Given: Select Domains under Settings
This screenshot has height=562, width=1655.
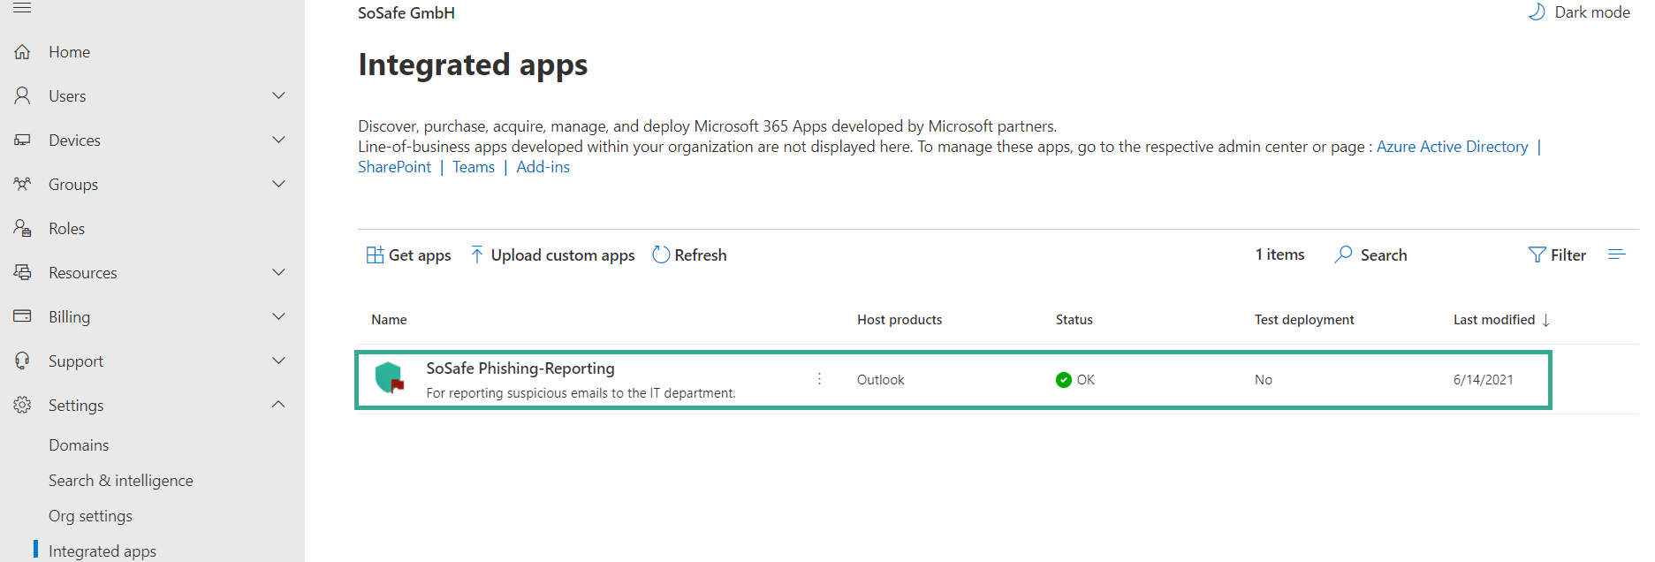Looking at the screenshot, I should point(79,445).
